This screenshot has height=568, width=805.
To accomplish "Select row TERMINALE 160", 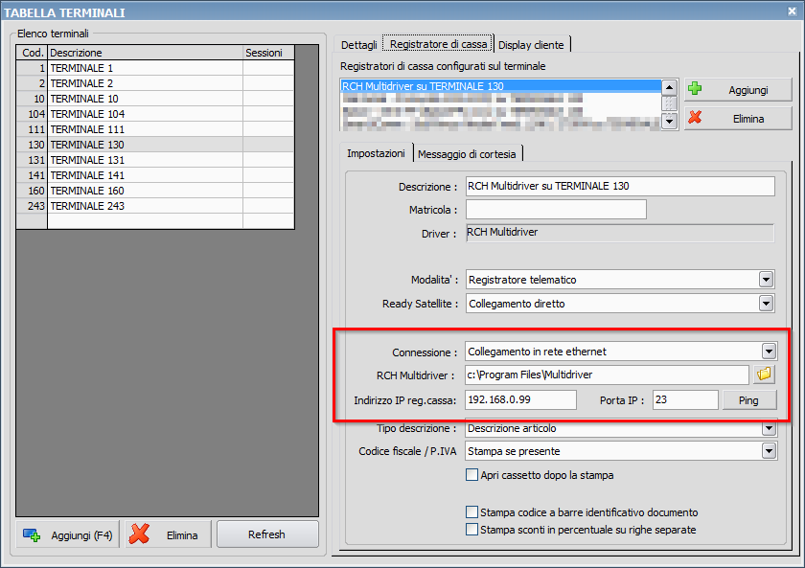I will 155,191.
